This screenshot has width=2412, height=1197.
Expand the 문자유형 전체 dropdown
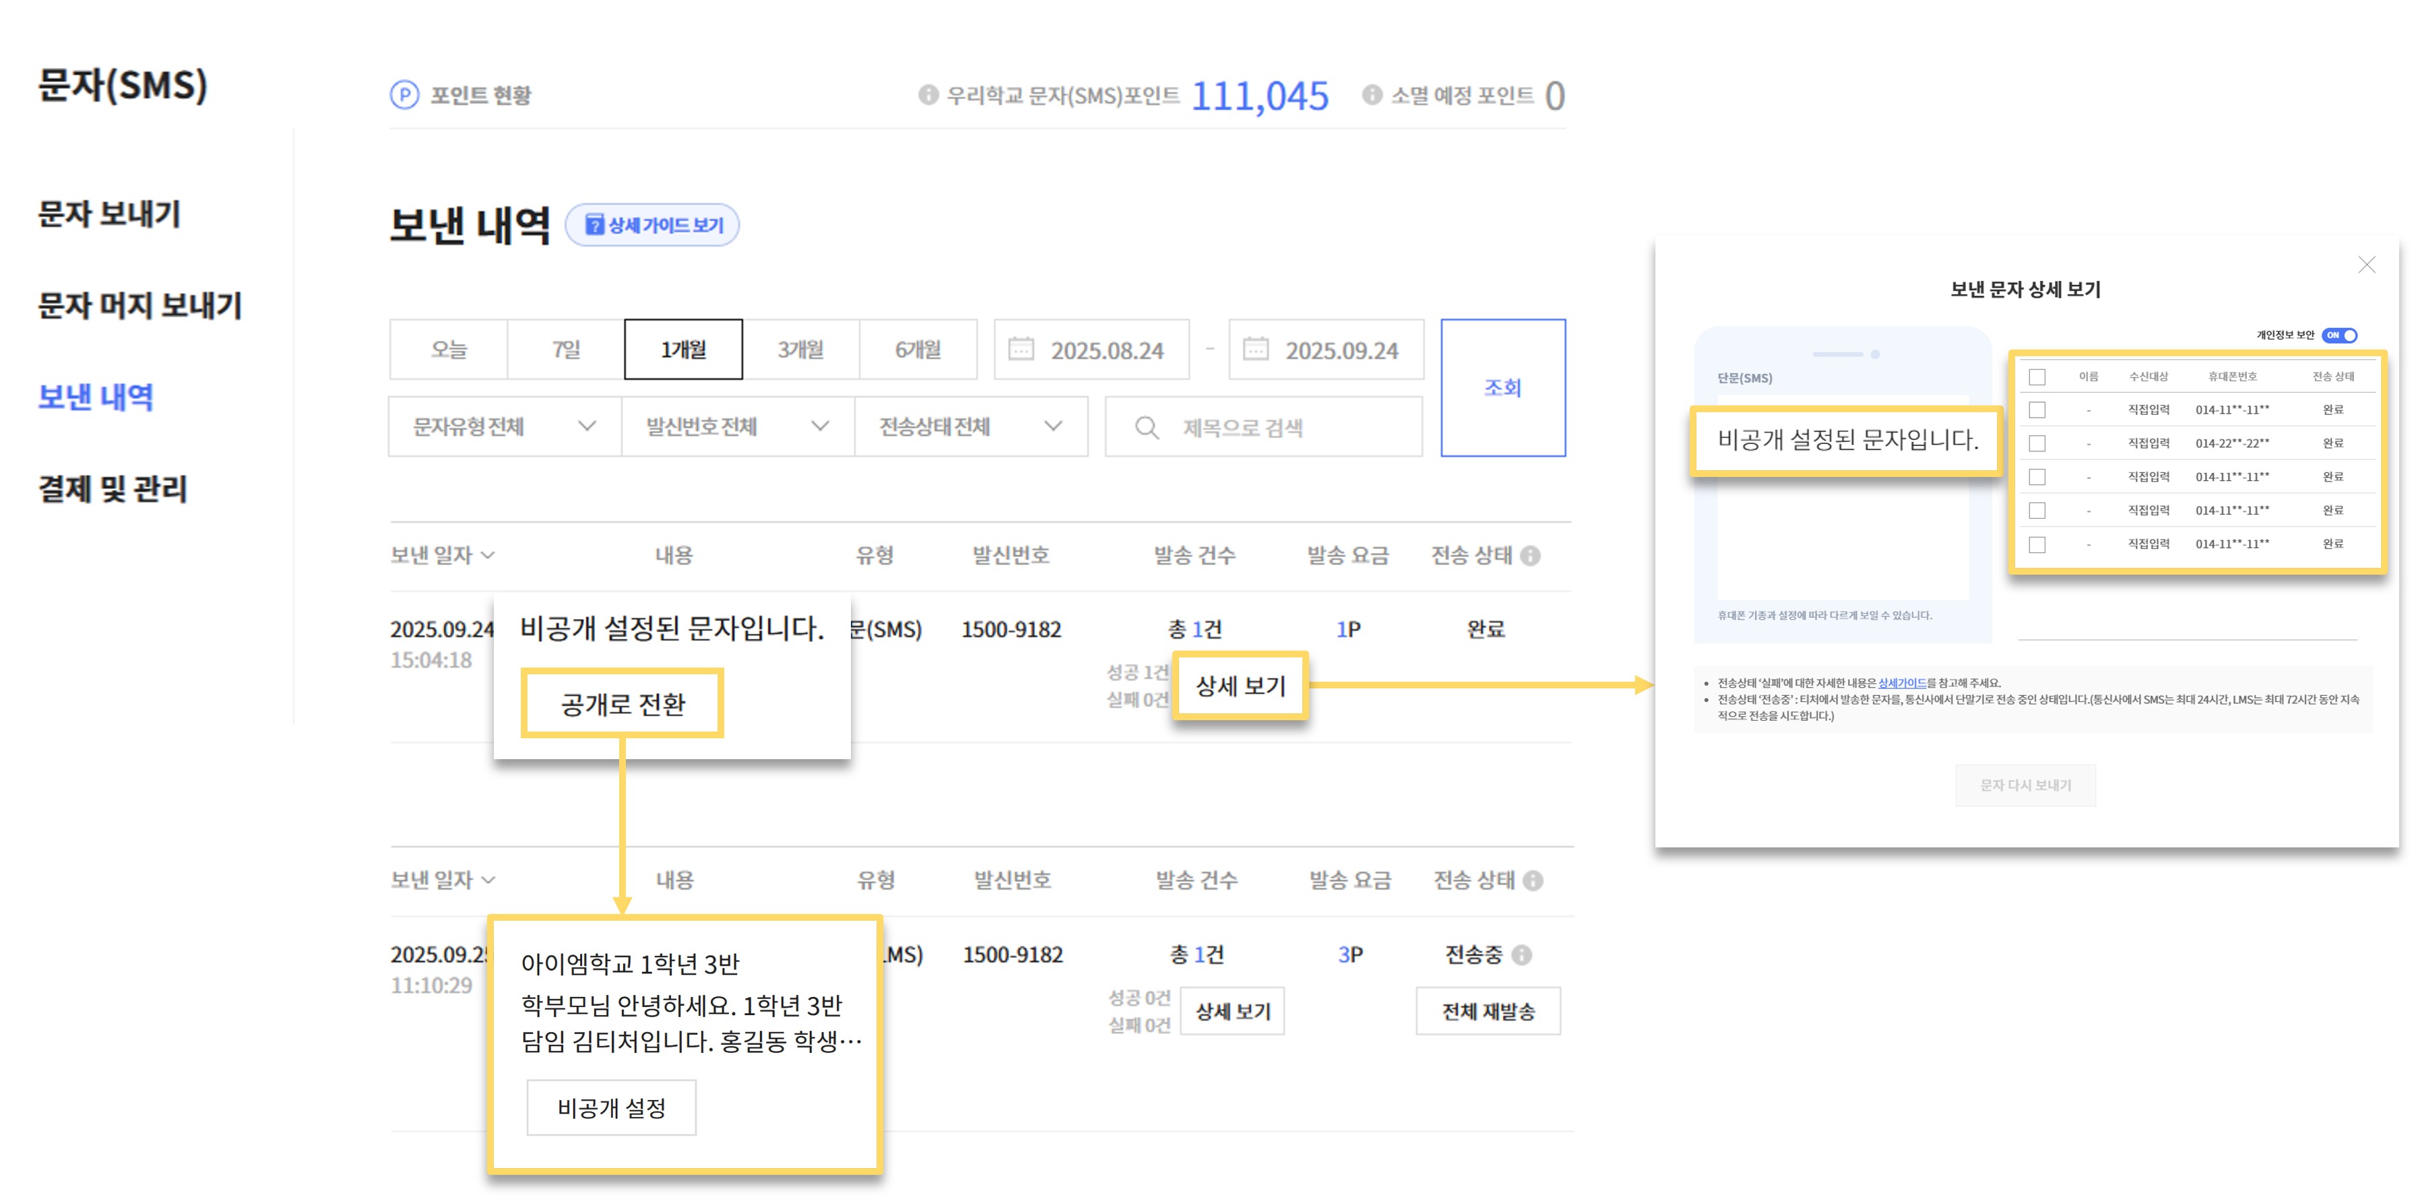505,427
